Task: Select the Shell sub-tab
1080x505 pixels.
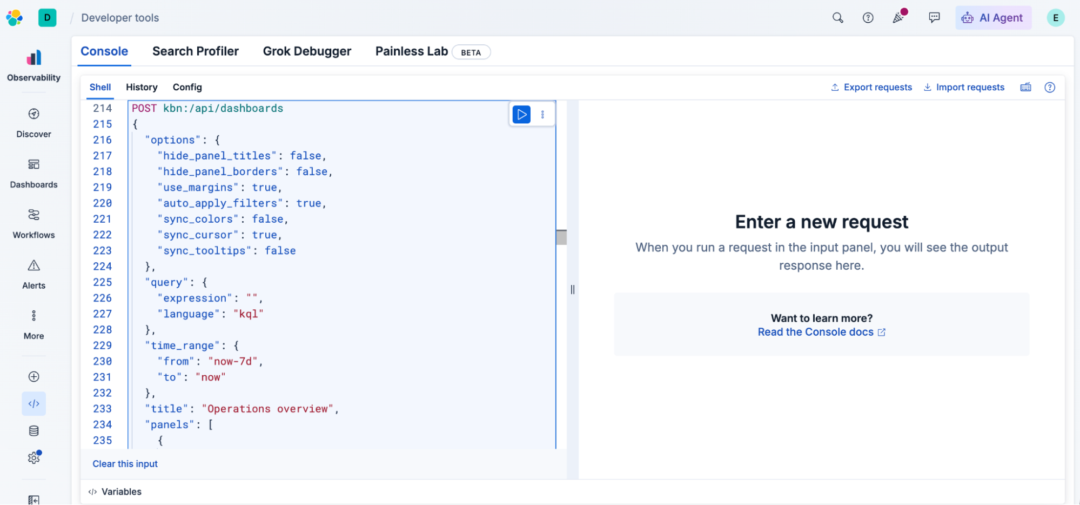Action: tap(100, 87)
